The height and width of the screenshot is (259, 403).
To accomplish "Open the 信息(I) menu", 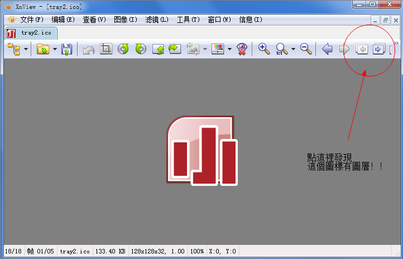I will point(251,20).
